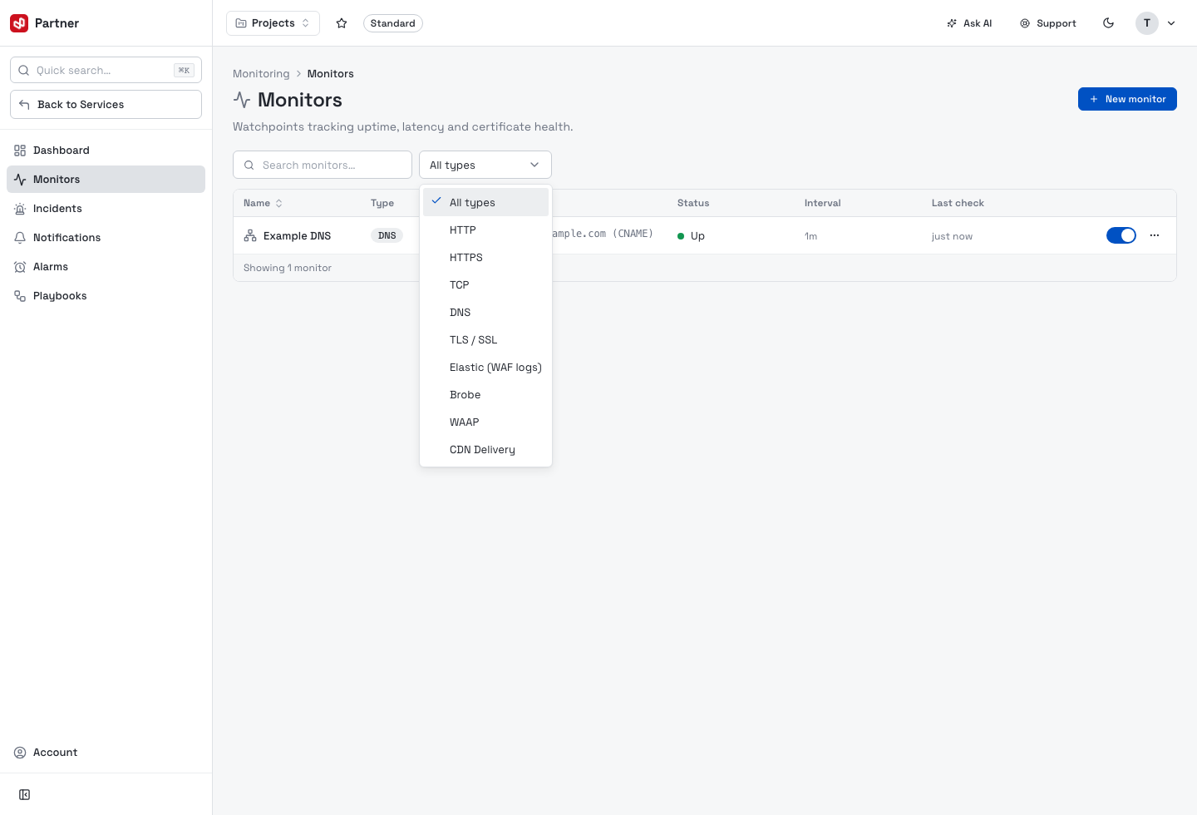Open Incidents in sidebar
The width and height of the screenshot is (1197, 815).
point(106,209)
